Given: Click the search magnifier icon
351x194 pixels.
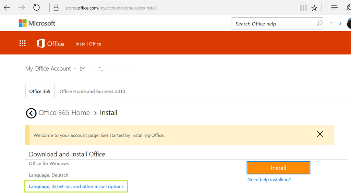Looking at the screenshot, I should 319,23.
